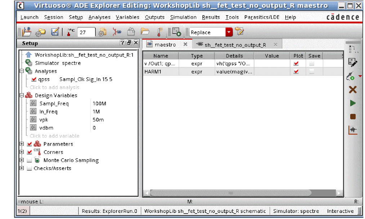
Task: Expand the Corners tree node
Action: (22, 152)
